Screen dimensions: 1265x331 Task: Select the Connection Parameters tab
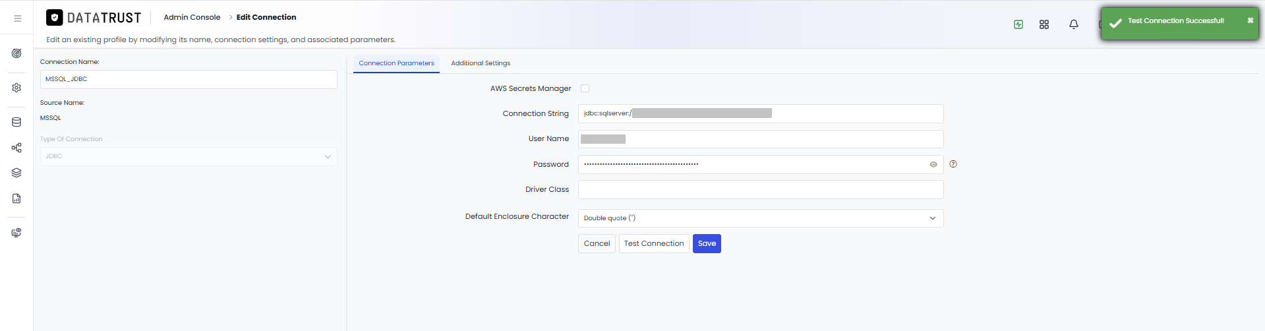click(396, 63)
